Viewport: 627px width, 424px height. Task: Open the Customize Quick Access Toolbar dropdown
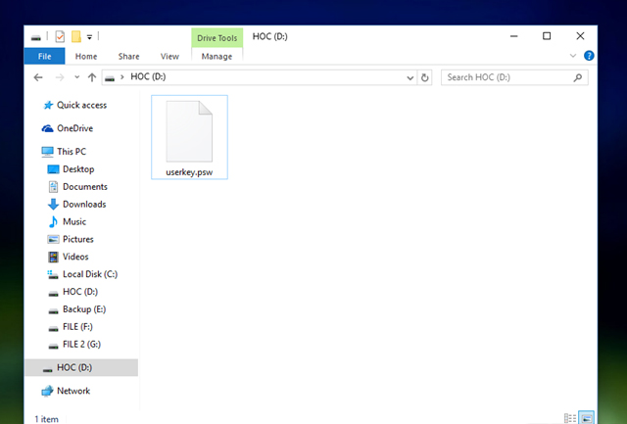point(89,37)
